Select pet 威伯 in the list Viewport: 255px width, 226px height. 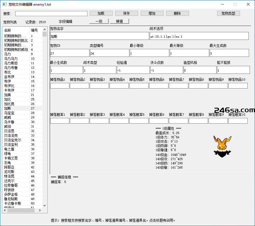point(22,126)
